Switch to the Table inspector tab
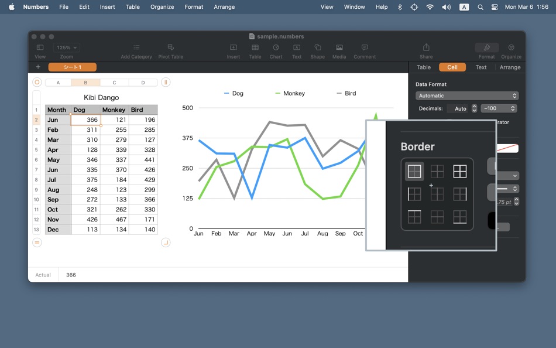The height and width of the screenshot is (348, 556). (x=424, y=67)
